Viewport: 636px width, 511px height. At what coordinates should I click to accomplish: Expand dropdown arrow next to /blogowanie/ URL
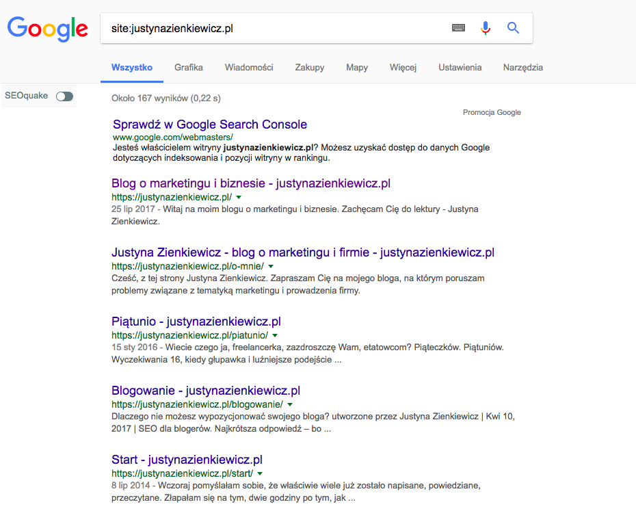coord(290,405)
